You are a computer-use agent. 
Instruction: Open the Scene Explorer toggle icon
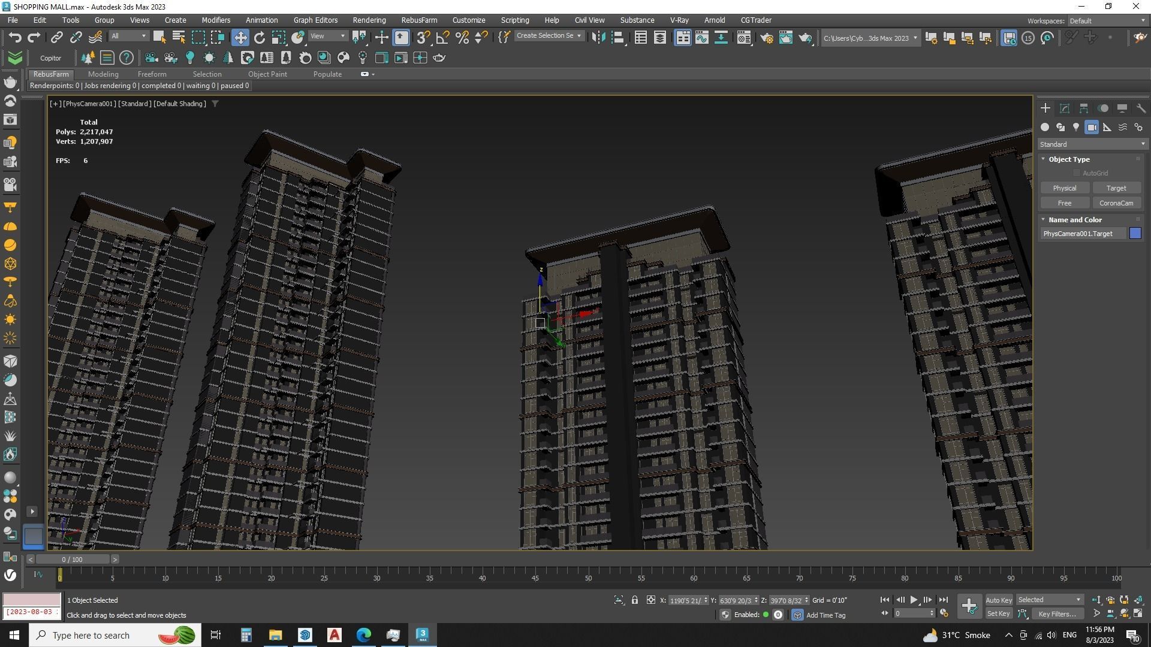641,38
